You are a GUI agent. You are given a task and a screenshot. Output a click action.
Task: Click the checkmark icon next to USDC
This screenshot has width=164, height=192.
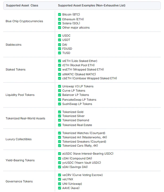(60, 36)
